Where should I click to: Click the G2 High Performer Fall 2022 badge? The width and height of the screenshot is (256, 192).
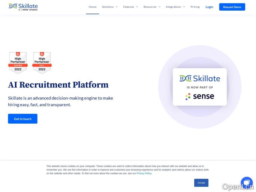point(42,63)
